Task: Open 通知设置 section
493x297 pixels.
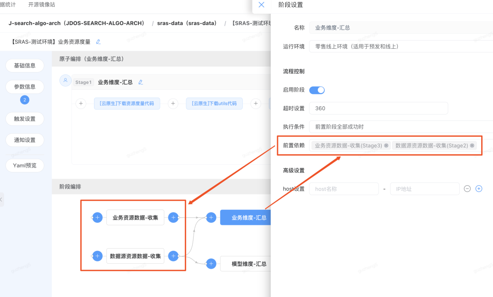Action: tap(25, 140)
